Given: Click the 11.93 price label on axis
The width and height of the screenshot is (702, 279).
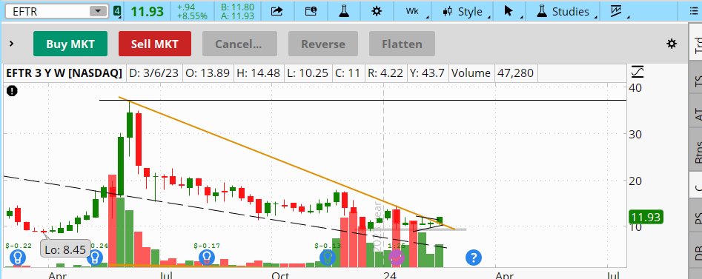Looking at the screenshot, I should click(646, 218).
